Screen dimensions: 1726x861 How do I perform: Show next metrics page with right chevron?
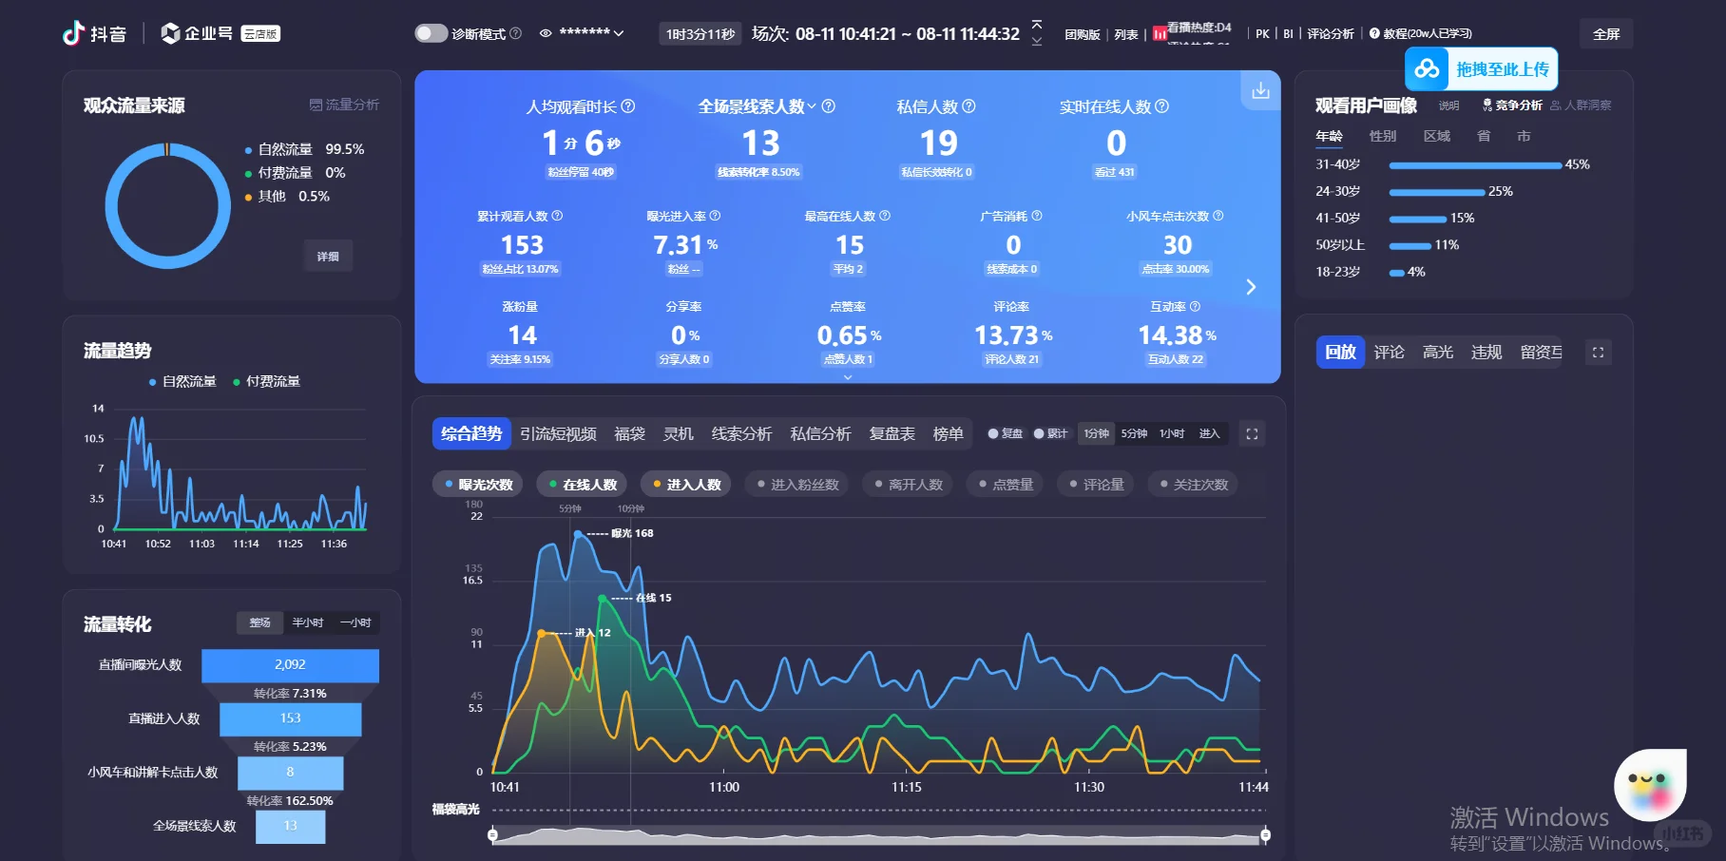1251,287
